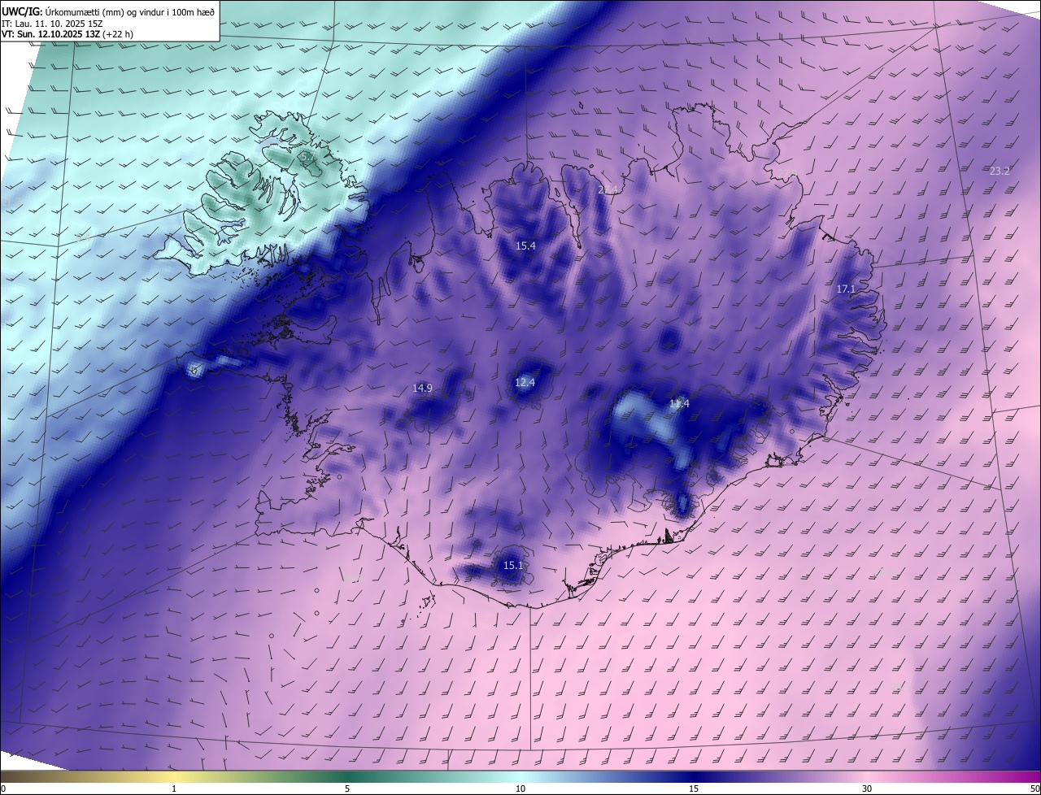Click the color scale tick labeled 0
Viewport: 1041px width, 795px height.
pyautogui.click(x=2, y=789)
